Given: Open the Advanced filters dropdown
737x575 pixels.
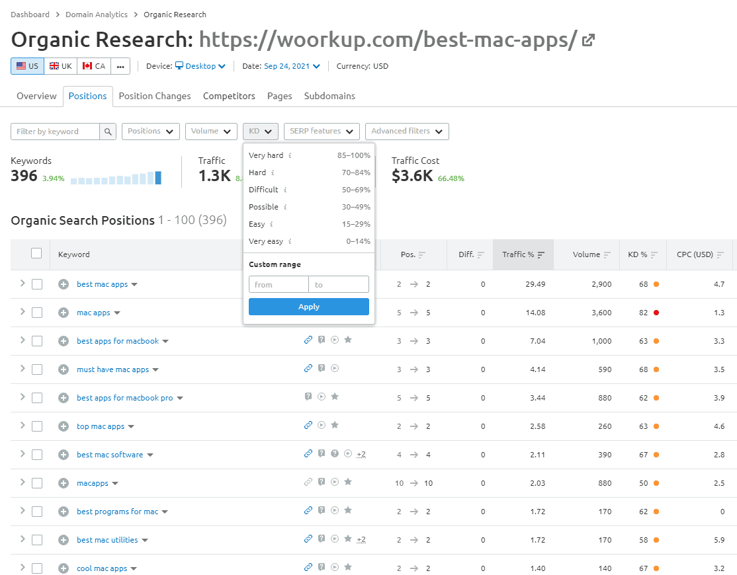Looking at the screenshot, I should (x=407, y=132).
